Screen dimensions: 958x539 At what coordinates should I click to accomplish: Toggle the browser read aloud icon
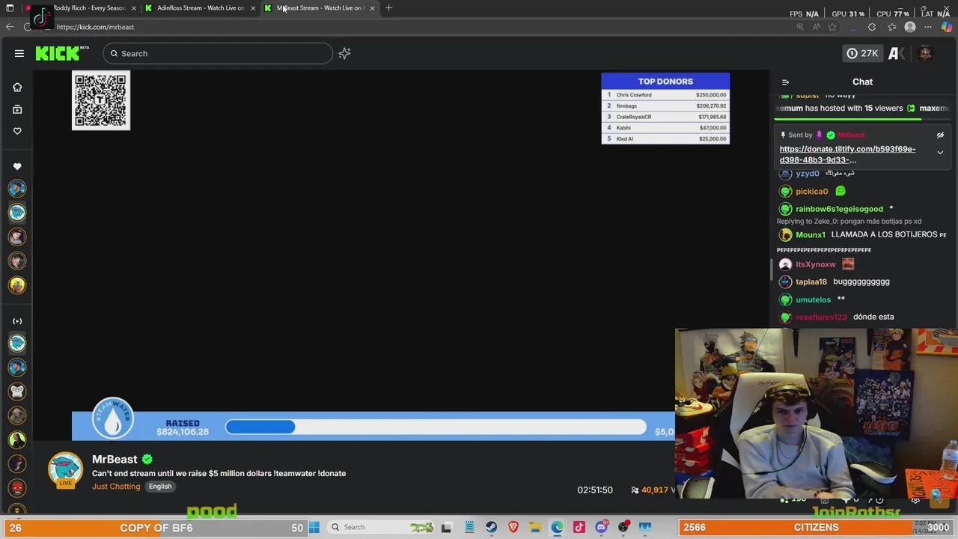coord(816,28)
